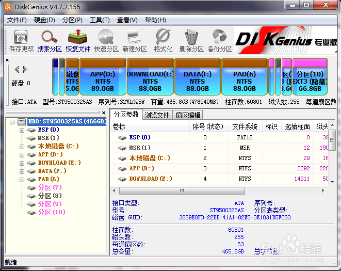Sort by 卷标 column header
This screenshot has width=341, height=271.
[x=150, y=126]
